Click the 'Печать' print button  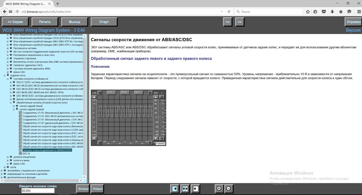(x=45, y=22)
